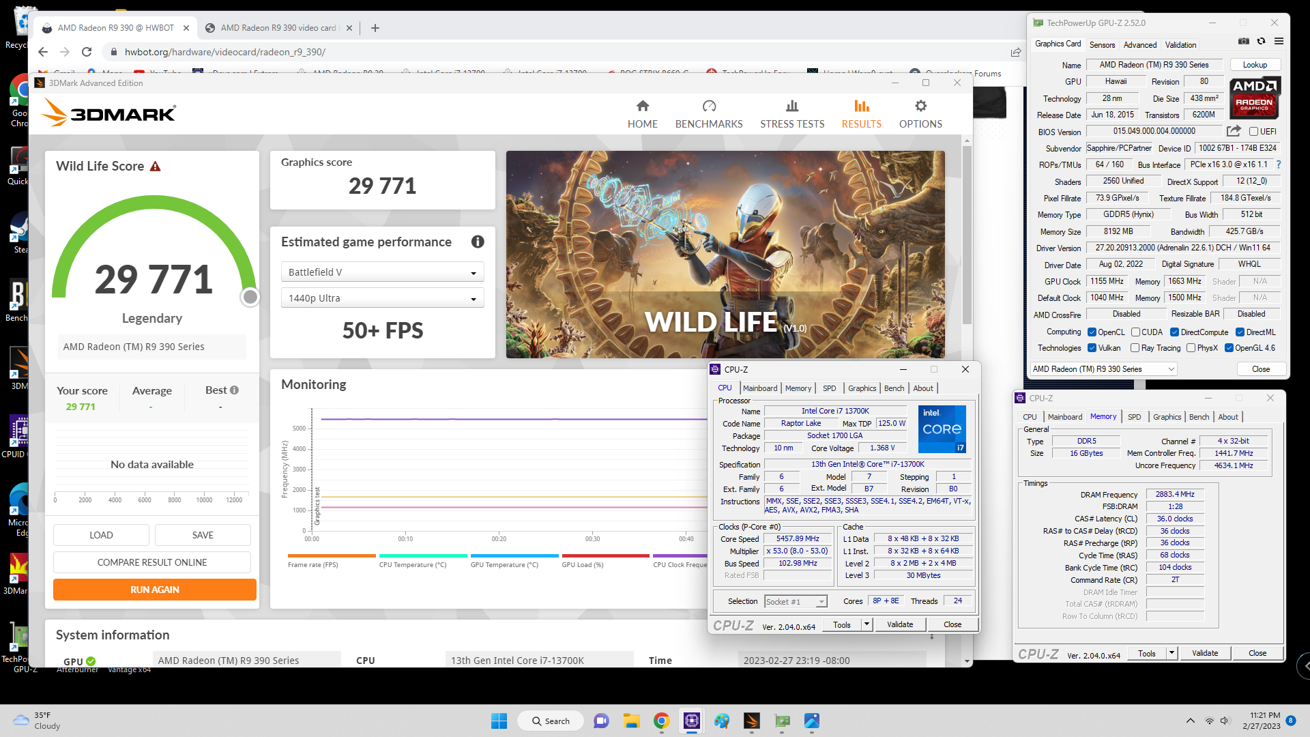Open Mainboard tab in front CPU-Z window

click(760, 388)
